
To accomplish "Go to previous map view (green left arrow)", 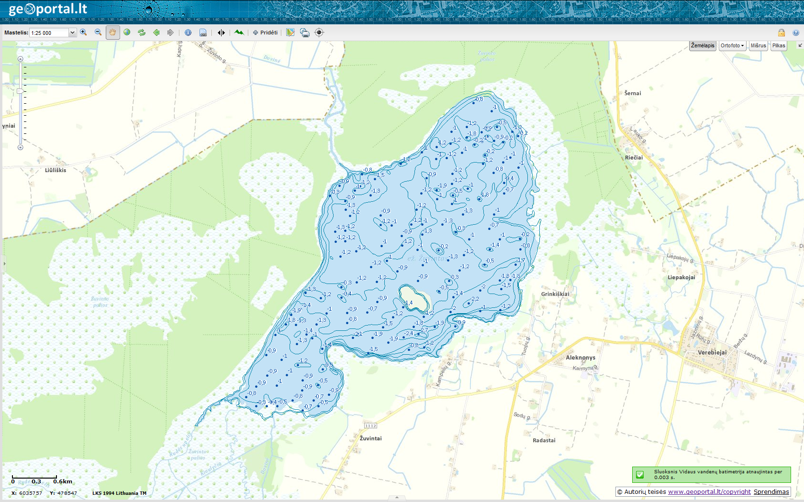I will point(156,33).
